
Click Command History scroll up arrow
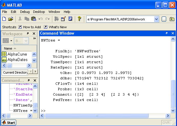(x=35, y=86)
